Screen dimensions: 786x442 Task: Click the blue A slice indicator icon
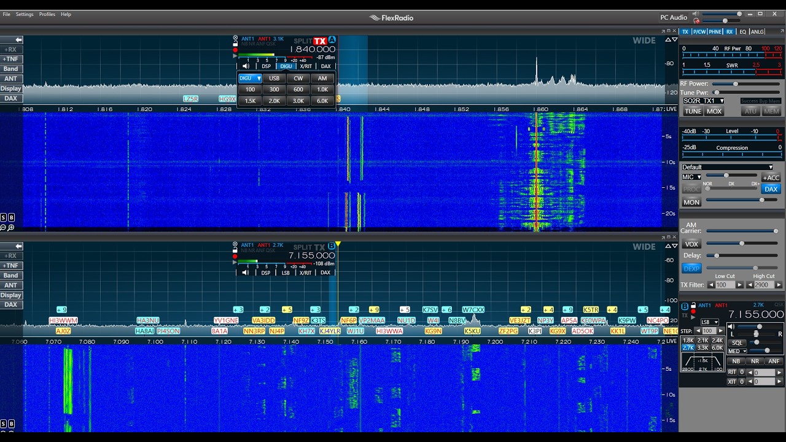coord(332,40)
